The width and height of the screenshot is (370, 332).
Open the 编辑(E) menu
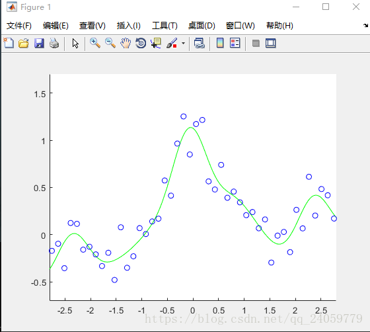pos(55,26)
